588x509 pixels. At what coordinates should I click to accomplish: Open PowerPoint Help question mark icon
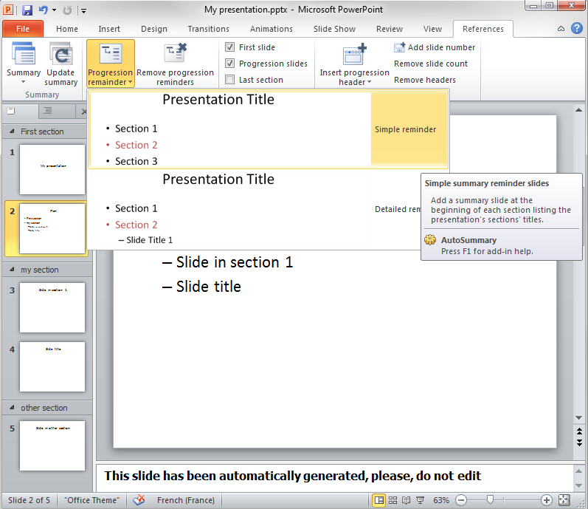577,28
